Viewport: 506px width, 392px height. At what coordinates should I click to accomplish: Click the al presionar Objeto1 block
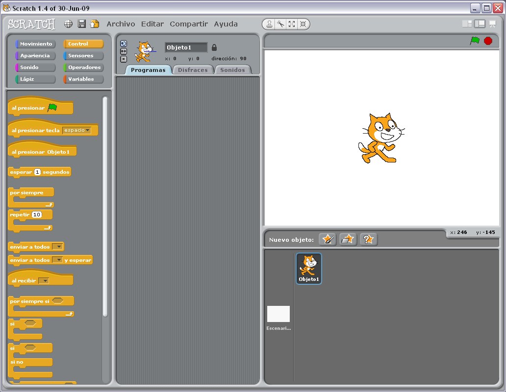click(42, 150)
